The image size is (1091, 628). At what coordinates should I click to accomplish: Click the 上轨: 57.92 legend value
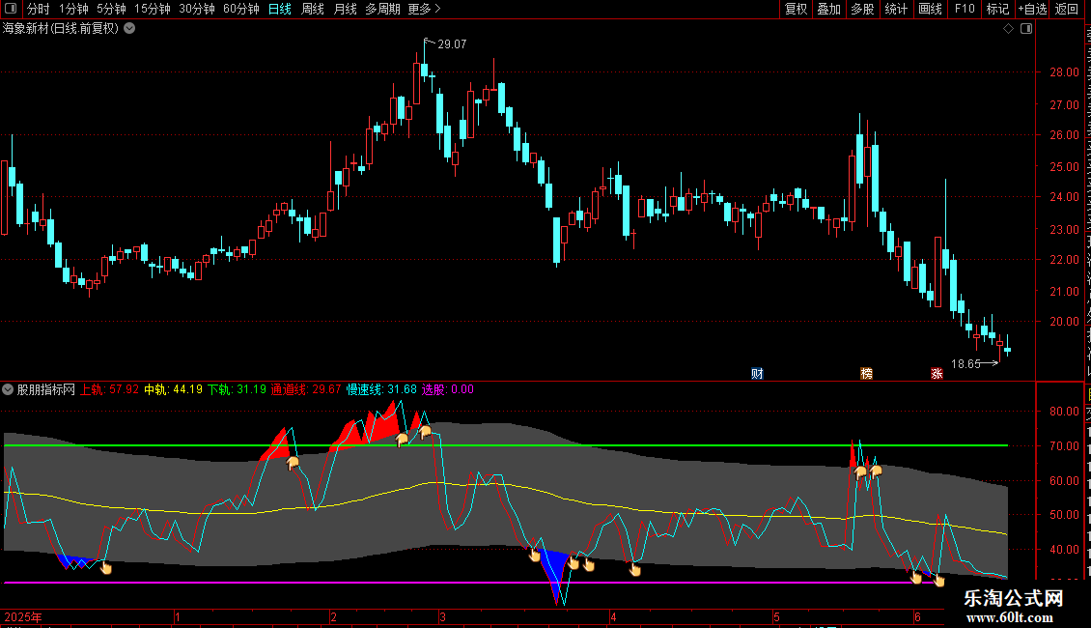pos(109,390)
